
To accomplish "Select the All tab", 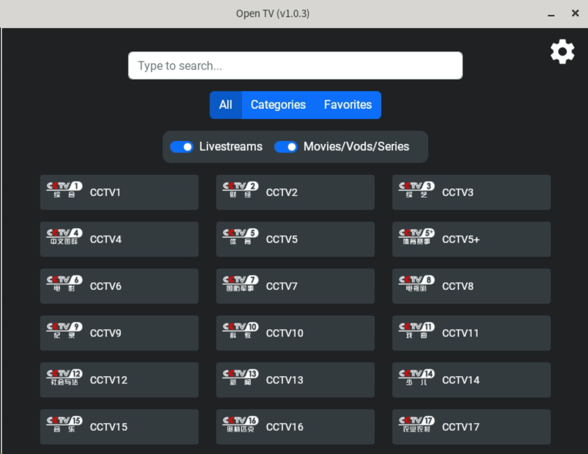I will 226,105.
